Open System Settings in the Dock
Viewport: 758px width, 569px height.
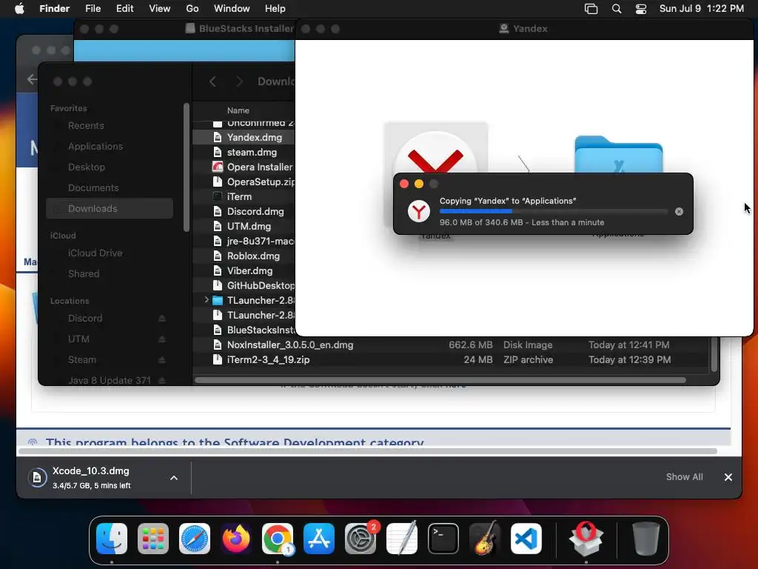point(360,539)
